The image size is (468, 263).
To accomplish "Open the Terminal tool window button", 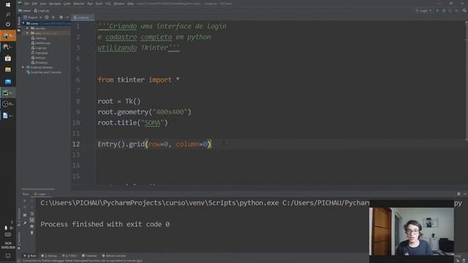I will click(89, 256).
